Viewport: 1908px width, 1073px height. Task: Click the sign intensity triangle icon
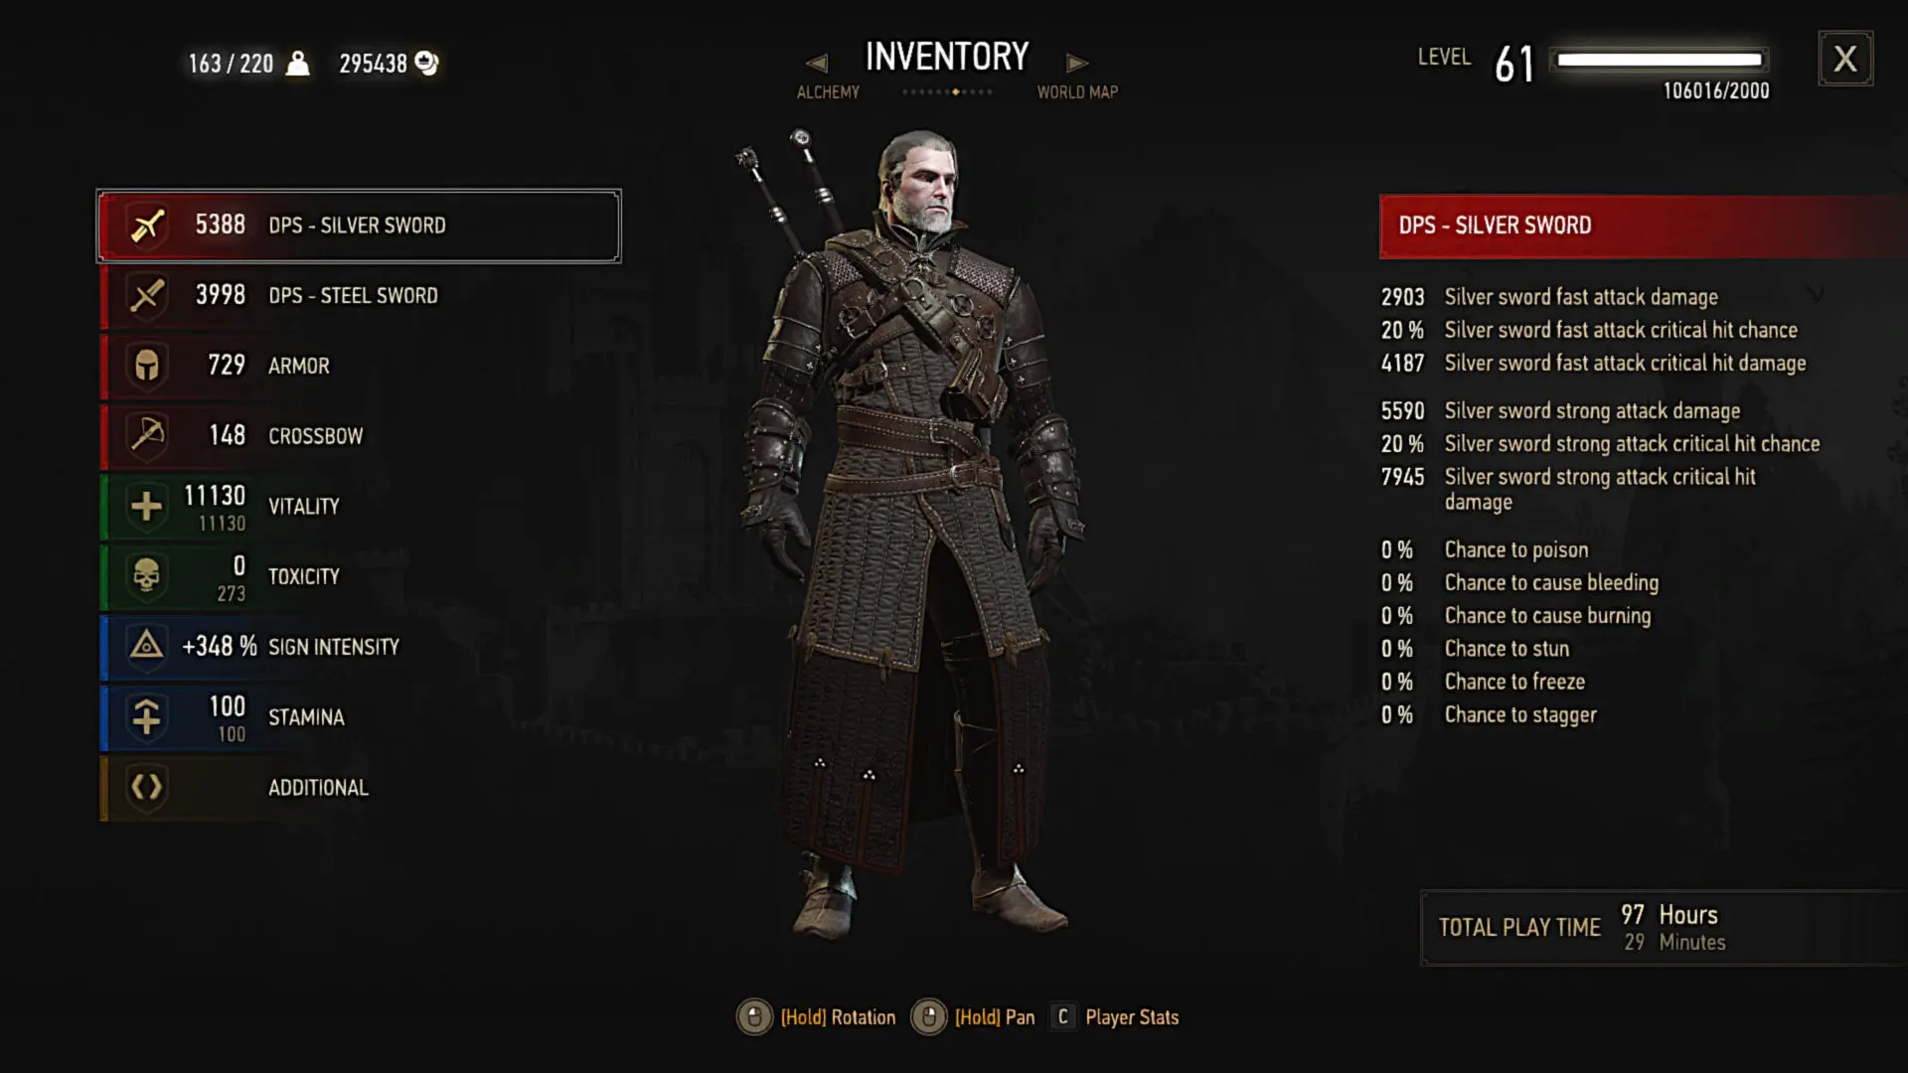click(147, 647)
